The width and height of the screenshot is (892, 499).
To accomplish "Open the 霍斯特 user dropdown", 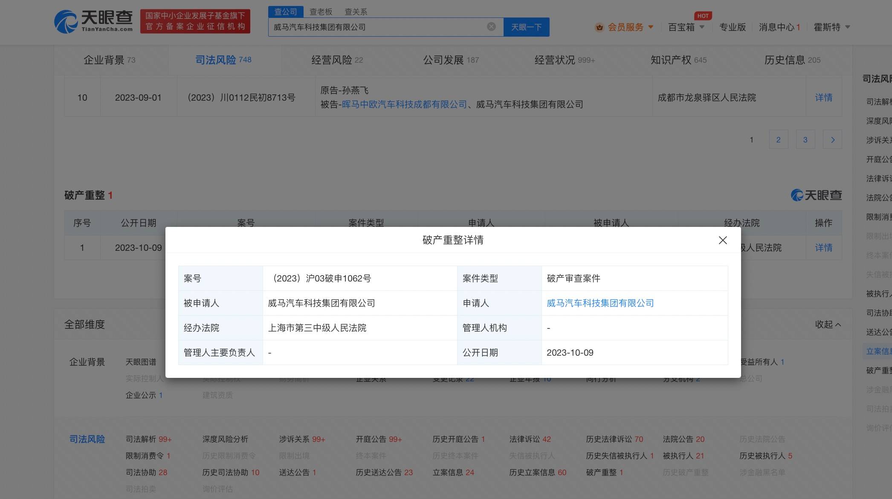I will pos(831,27).
